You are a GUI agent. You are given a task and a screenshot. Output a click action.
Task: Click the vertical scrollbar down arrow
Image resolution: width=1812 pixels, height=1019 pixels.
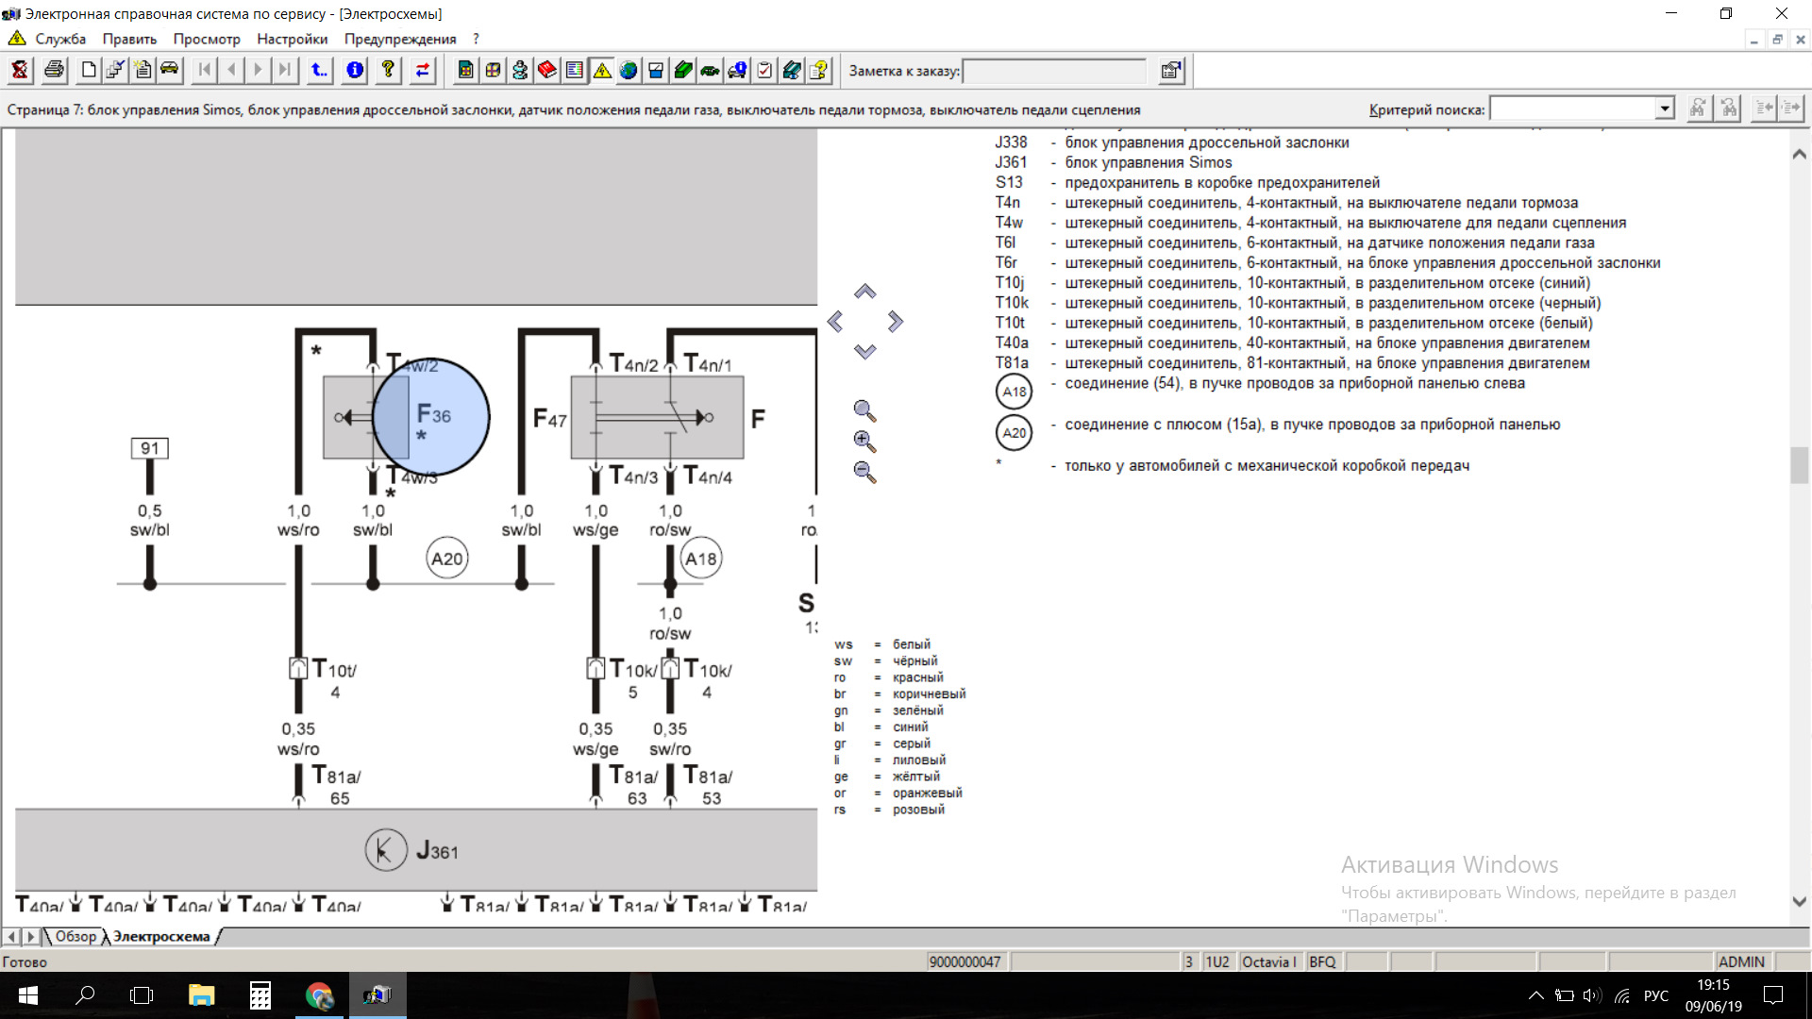1800,901
